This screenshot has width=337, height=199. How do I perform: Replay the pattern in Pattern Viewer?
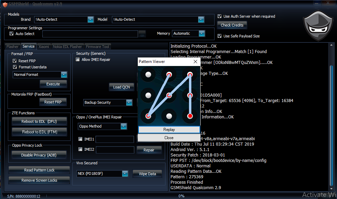point(169,130)
